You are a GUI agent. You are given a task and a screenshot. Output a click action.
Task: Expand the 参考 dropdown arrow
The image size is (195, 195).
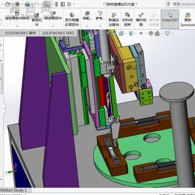pyautogui.click(x=100, y=26)
